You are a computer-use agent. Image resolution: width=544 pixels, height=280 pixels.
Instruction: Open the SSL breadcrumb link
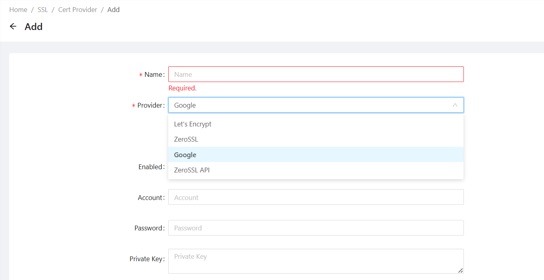point(42,10)
